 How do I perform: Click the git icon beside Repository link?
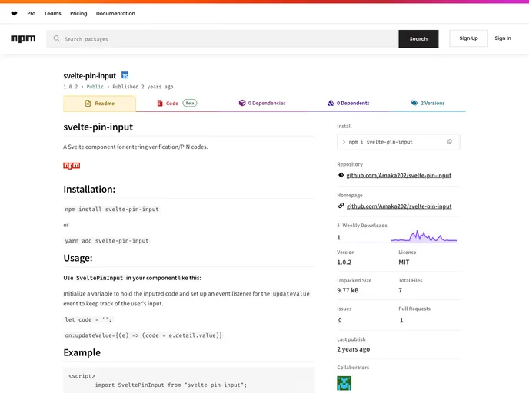point(341,175)
